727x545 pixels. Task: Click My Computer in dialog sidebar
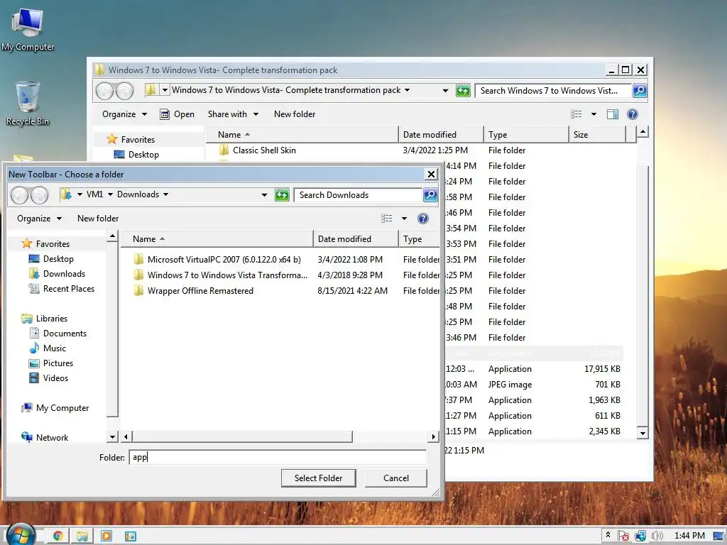(55, 408)
